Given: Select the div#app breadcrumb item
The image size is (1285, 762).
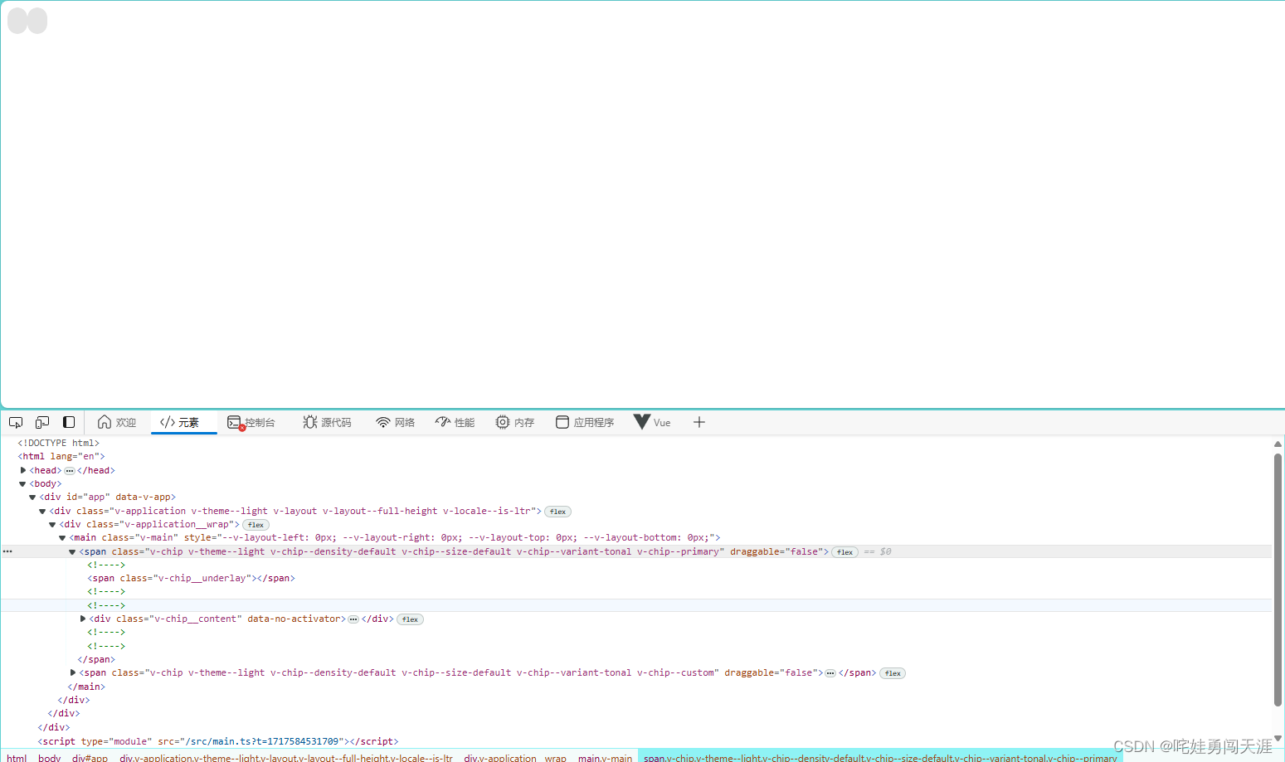Looking at the screenshot, I should point(90,757).
